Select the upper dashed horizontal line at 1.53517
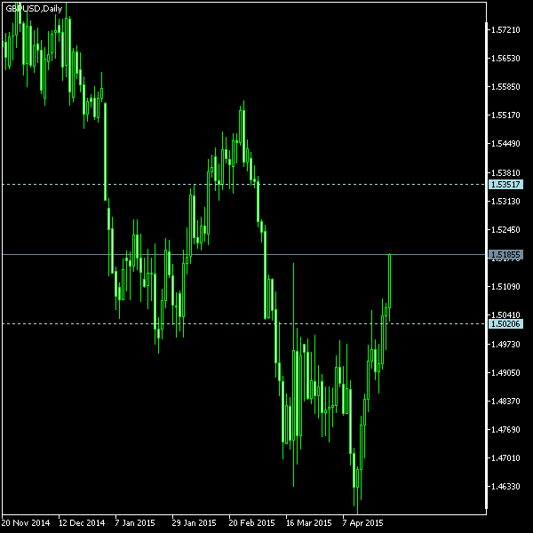The height and width of the screenshot is (533, 533). 244,185
